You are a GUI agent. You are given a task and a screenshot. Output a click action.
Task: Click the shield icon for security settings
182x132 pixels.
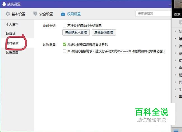[x=35, y=14]
